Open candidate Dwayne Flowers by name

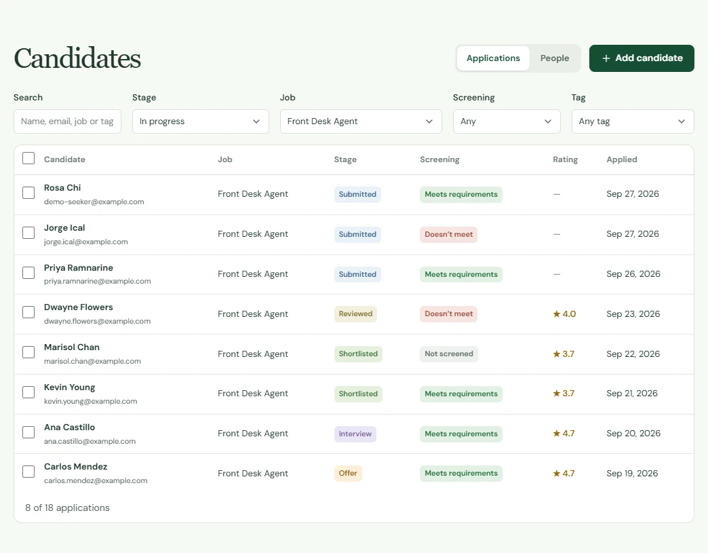(x=79, y=307)
